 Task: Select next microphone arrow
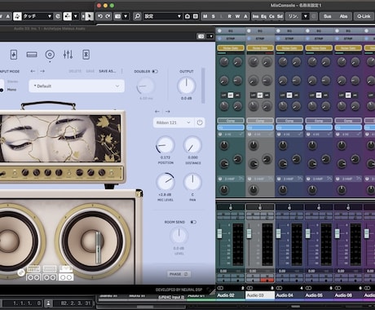tap(168, 112)
